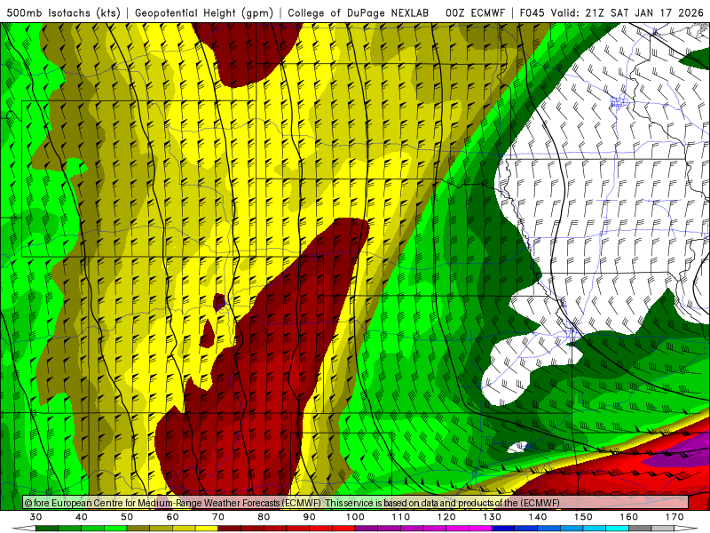
Task: Click the 'F045' forecast hour text
Action: [x=533, y=12]
